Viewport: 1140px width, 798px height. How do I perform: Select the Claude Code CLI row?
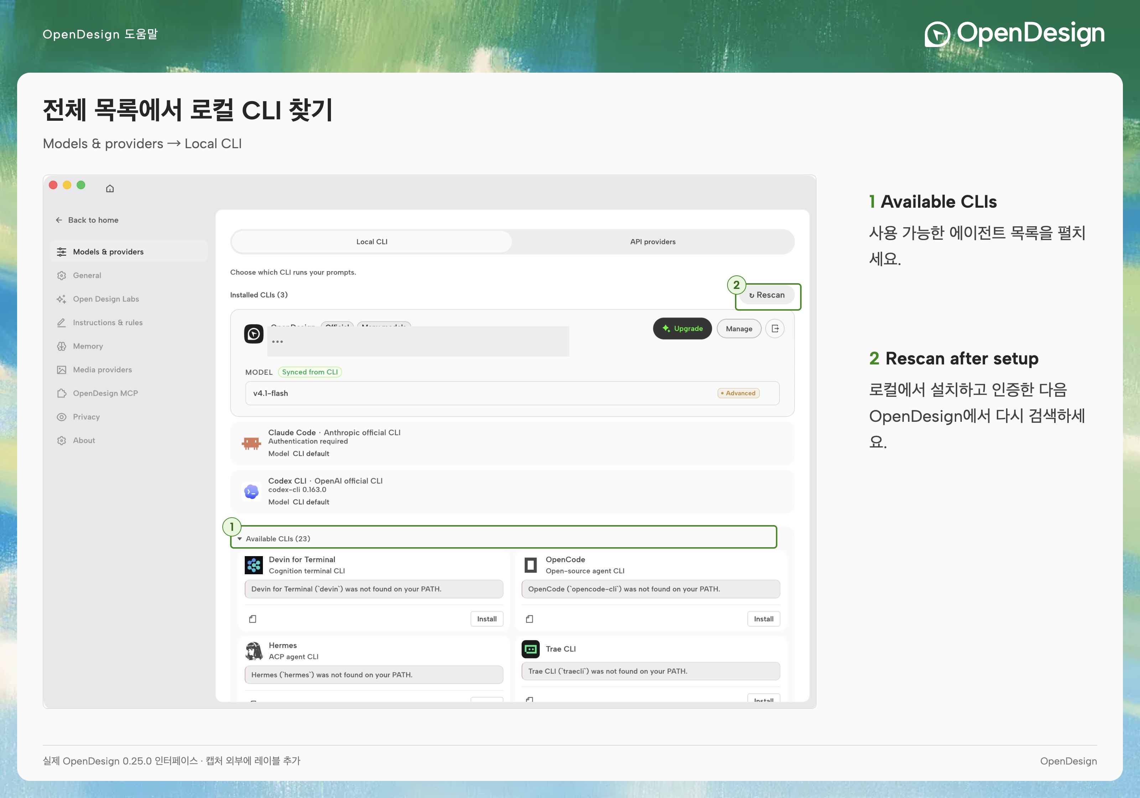512,443
